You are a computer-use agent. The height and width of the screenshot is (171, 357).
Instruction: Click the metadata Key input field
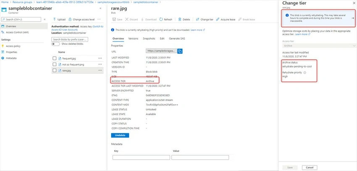pos(141,157)
